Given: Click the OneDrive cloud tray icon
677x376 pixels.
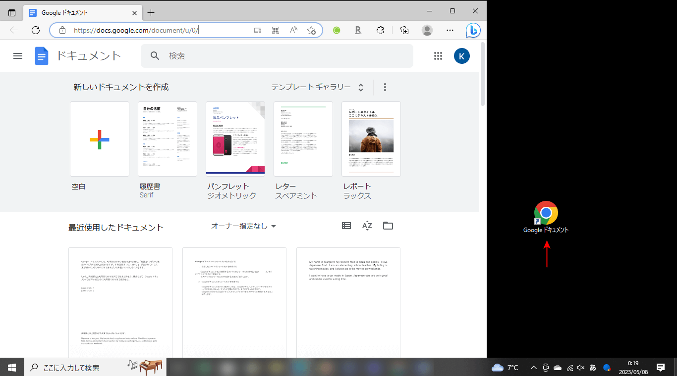Looking at the screenshot, I should 558,368.
